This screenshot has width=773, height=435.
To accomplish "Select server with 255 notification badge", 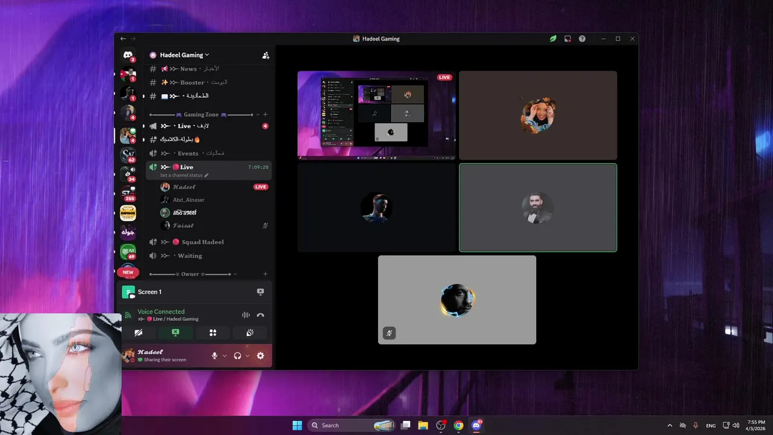I will 128,193.
